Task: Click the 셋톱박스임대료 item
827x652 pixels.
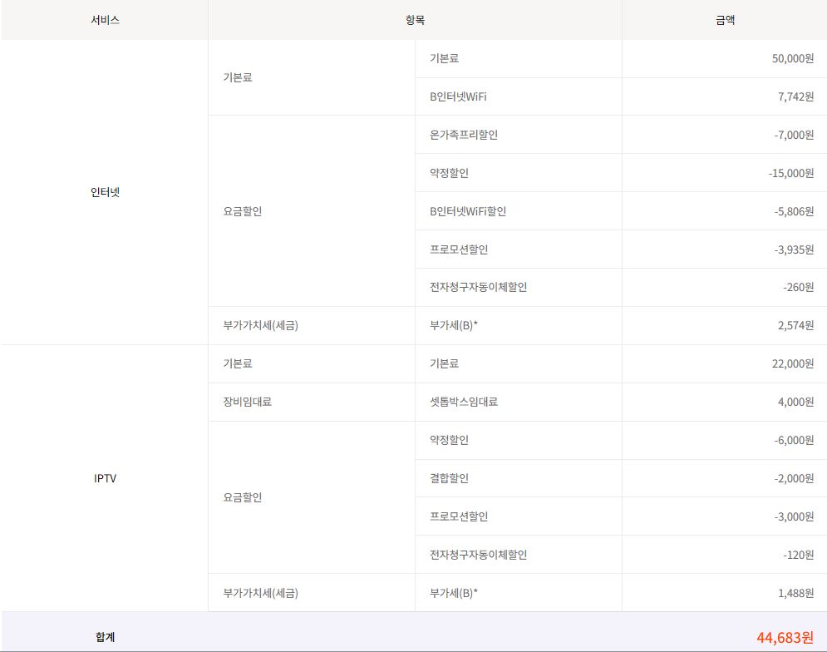Action: 464,403
